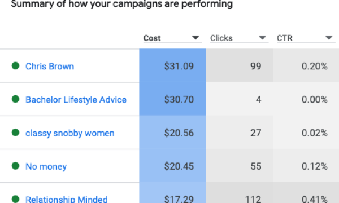Viewport: 339px width, 203px height.
Task: Click the No money status dot
Action: coord(15,166)
